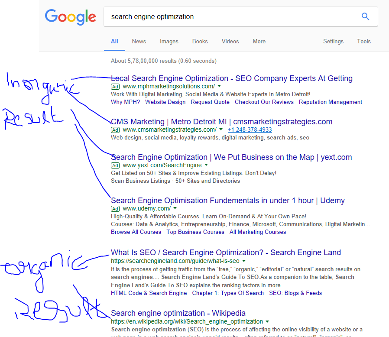Click the Ad badge on the yext.com result
389x337 pixels.
tap(115, 165)
